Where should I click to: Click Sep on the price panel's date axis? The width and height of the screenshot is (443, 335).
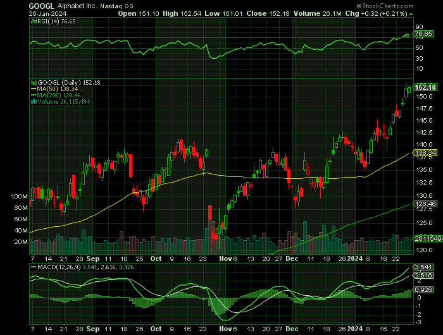[x=93, y=259]
